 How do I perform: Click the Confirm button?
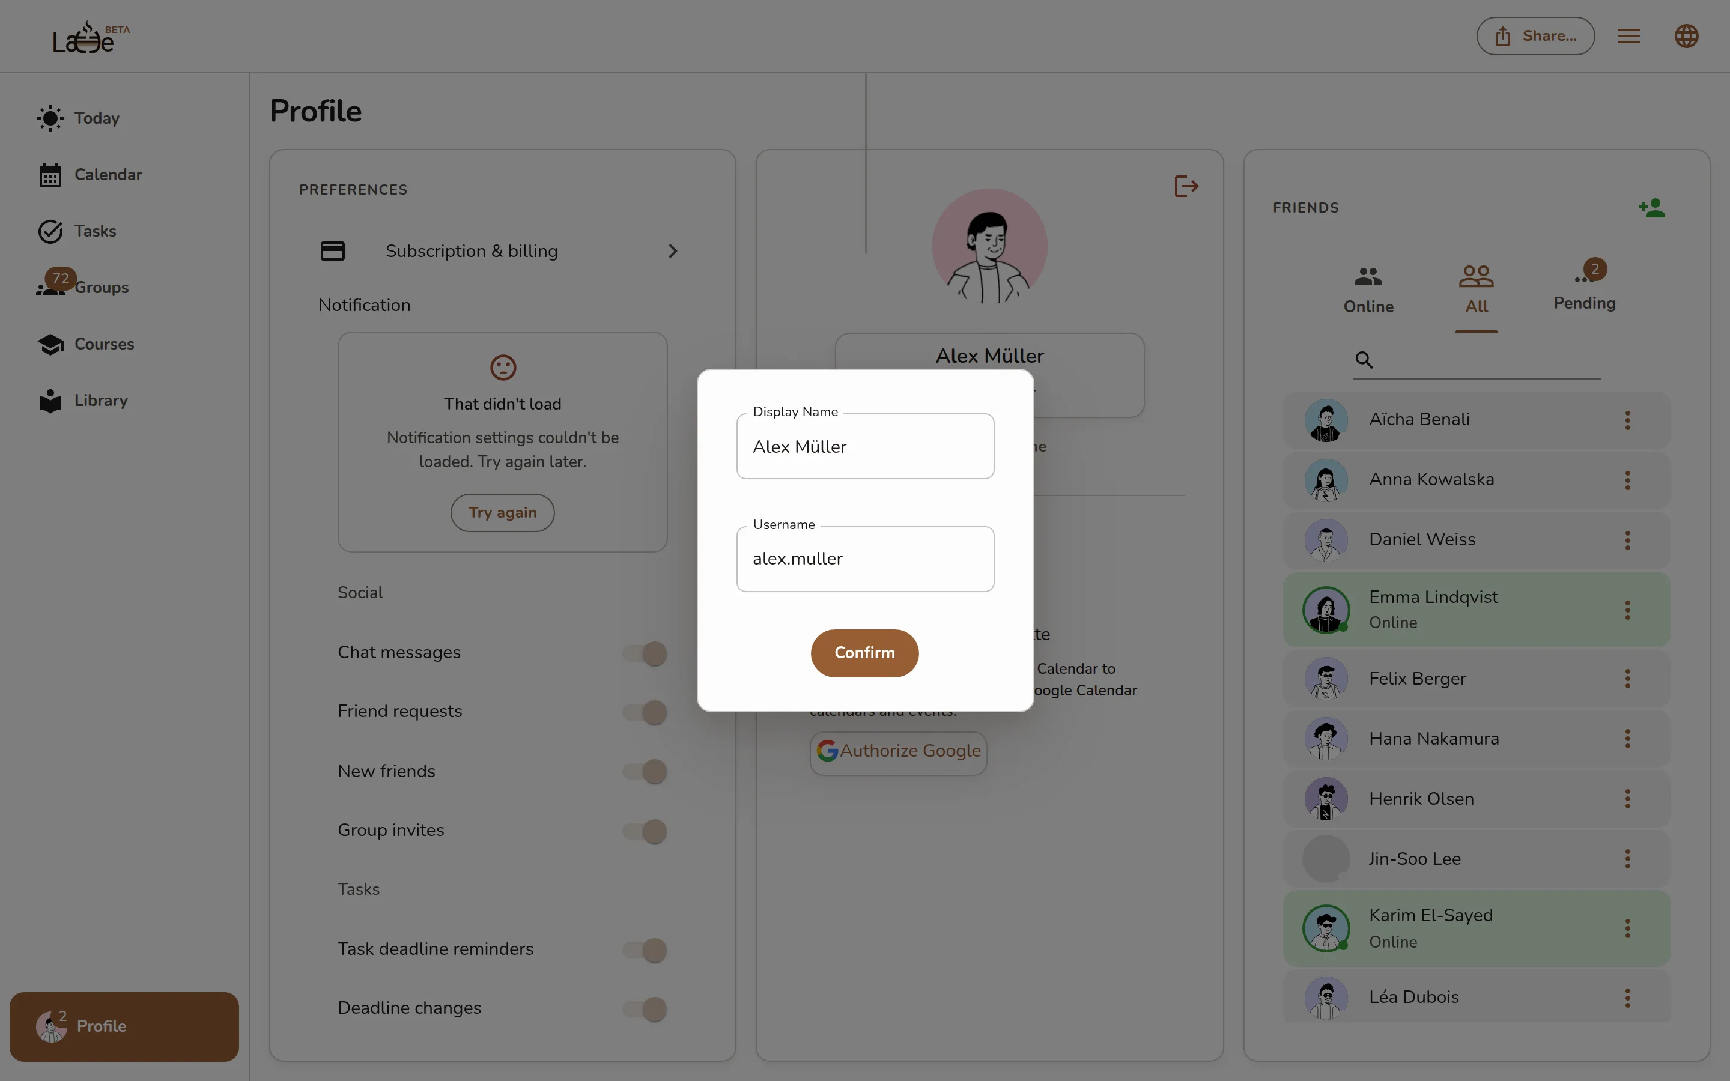point(864,653)
